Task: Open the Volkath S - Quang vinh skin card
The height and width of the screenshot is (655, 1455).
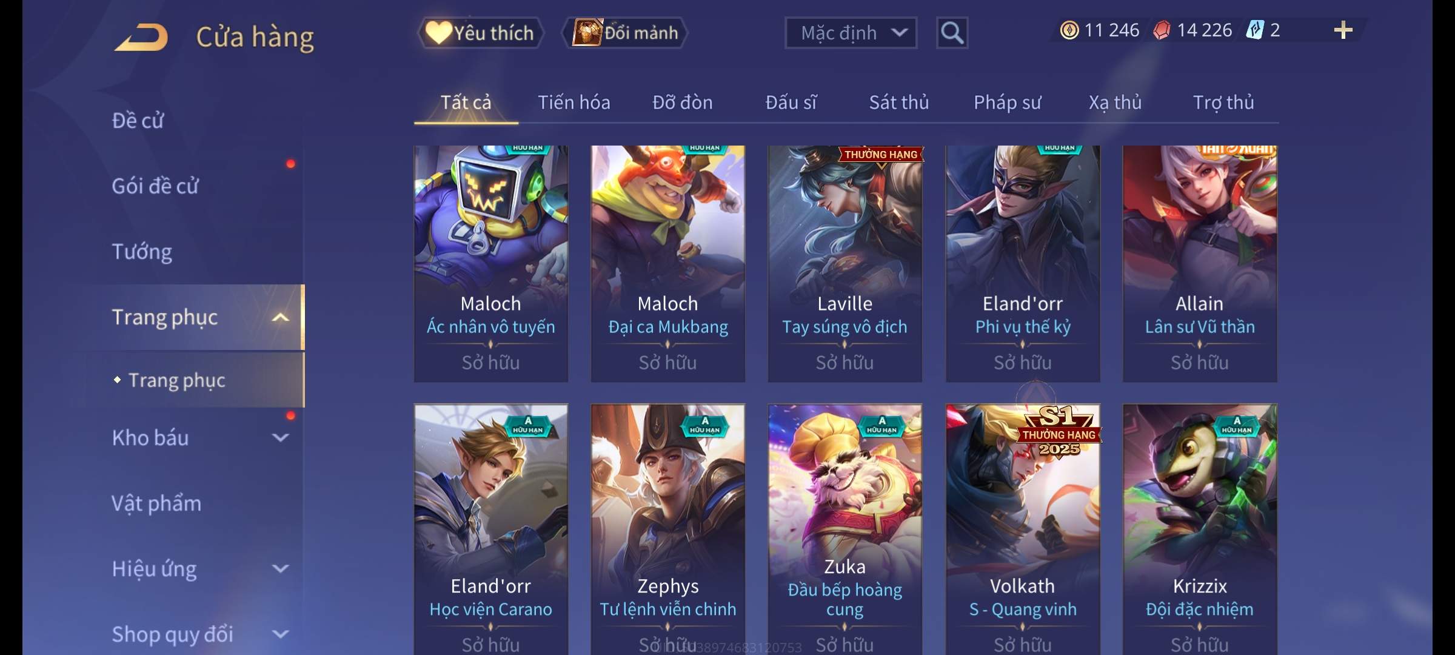Action: [x=1023, y=529]
